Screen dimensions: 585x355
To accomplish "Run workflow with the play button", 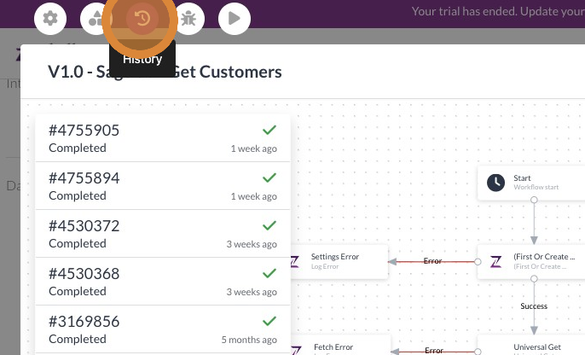I will 235,18.
